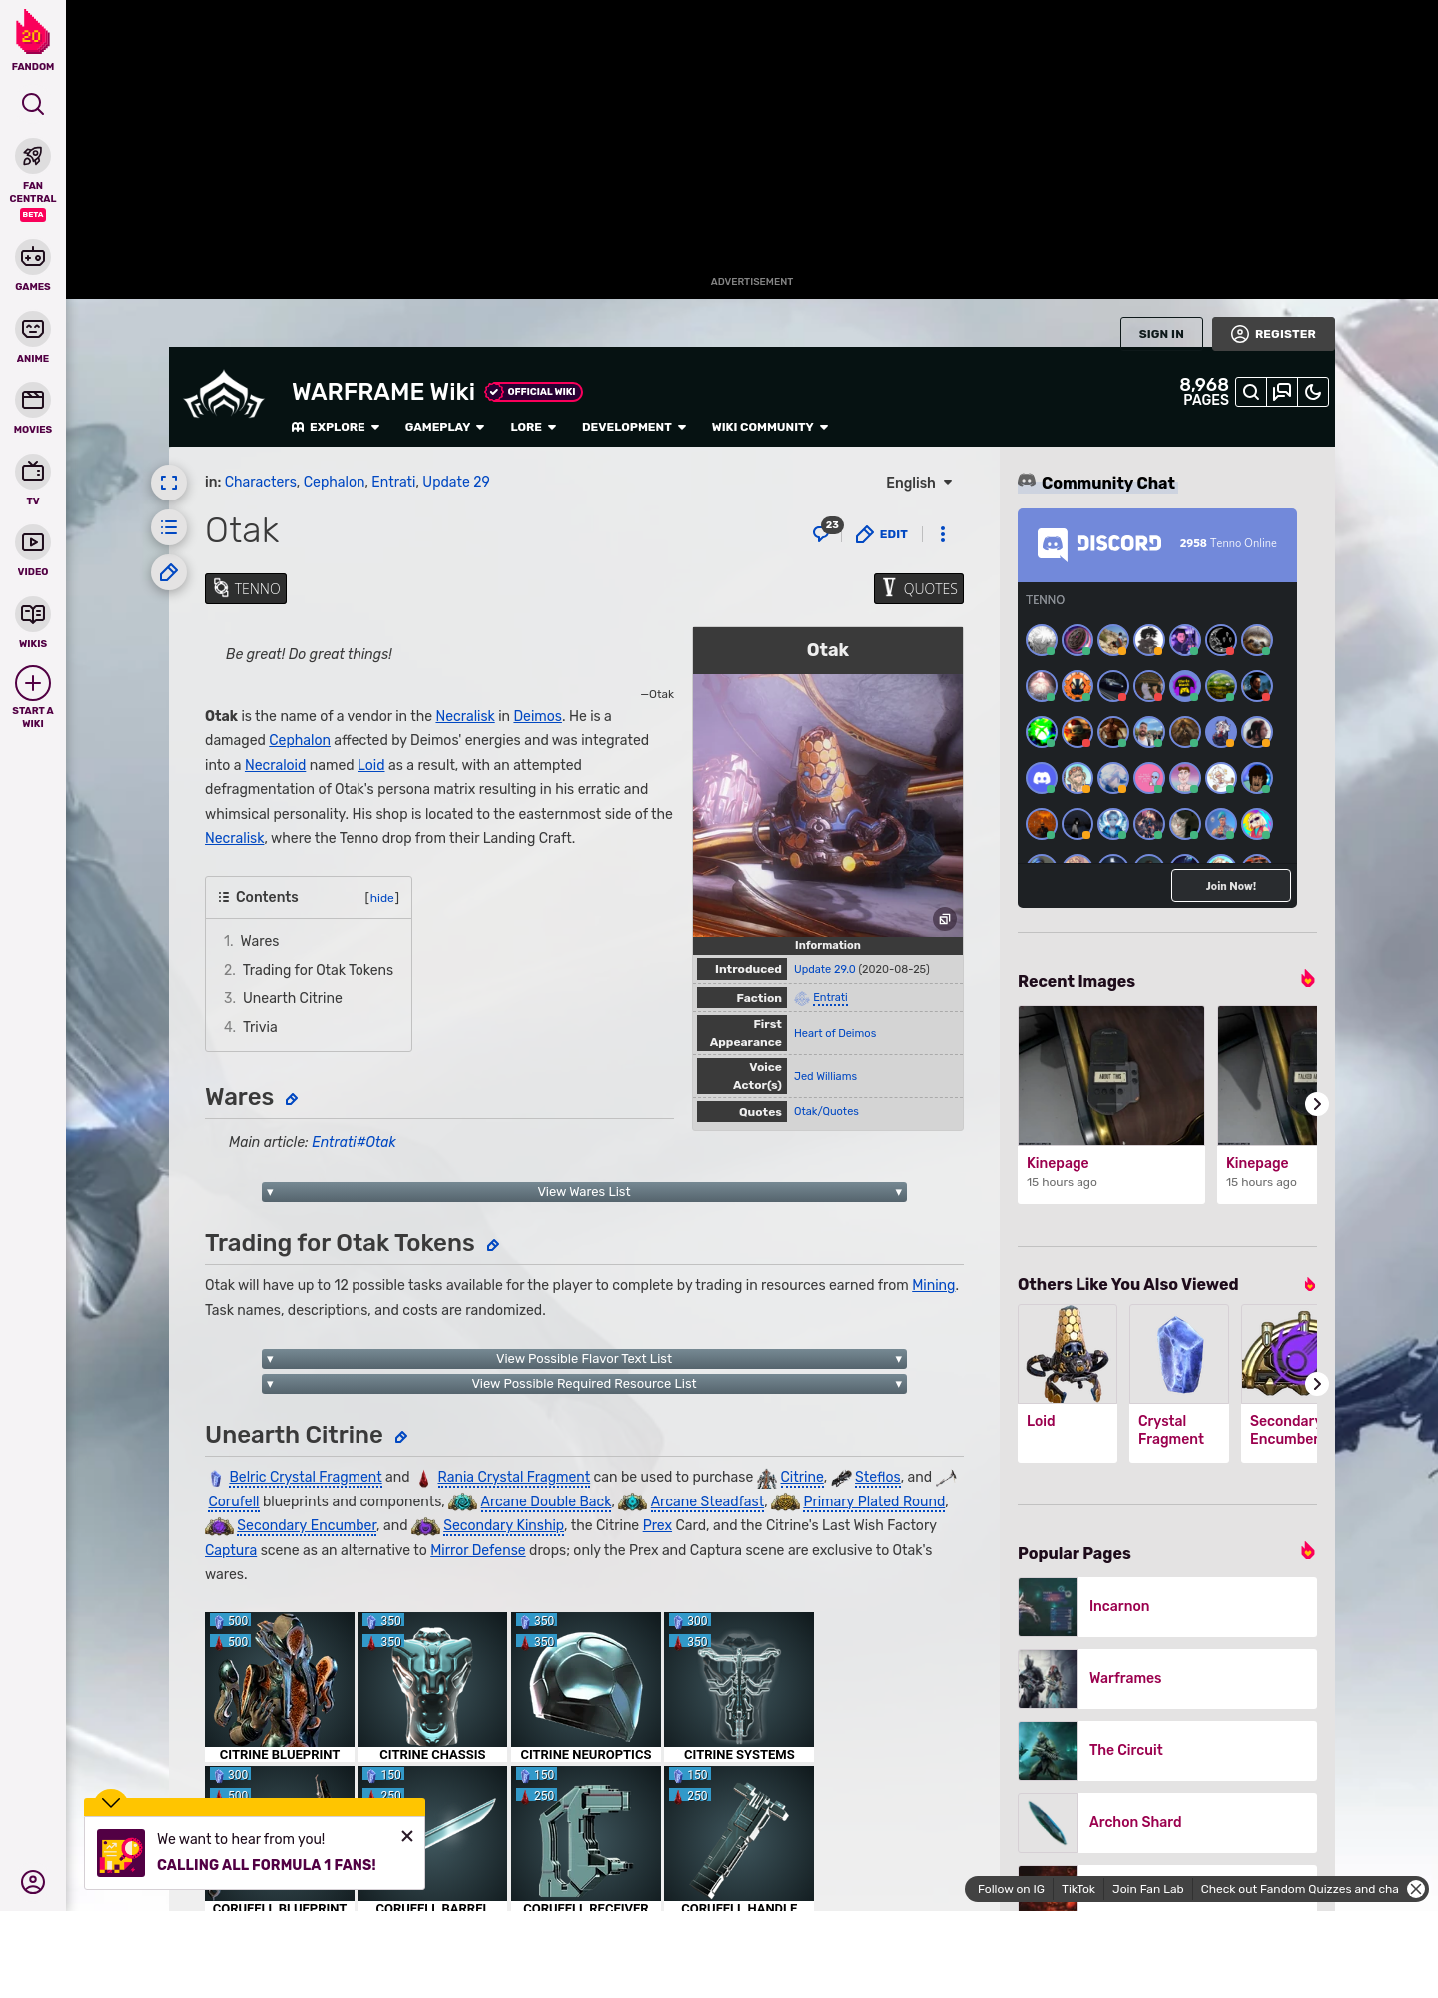Switch to the Tenno tab

click(x=246, y=589)
